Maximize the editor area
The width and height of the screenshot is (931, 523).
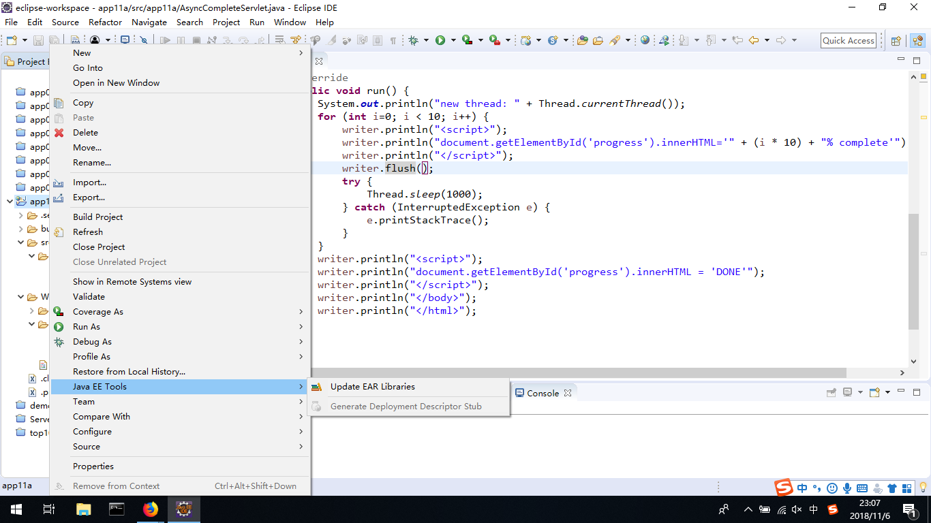pyautogui.click(x=917, y=61)
